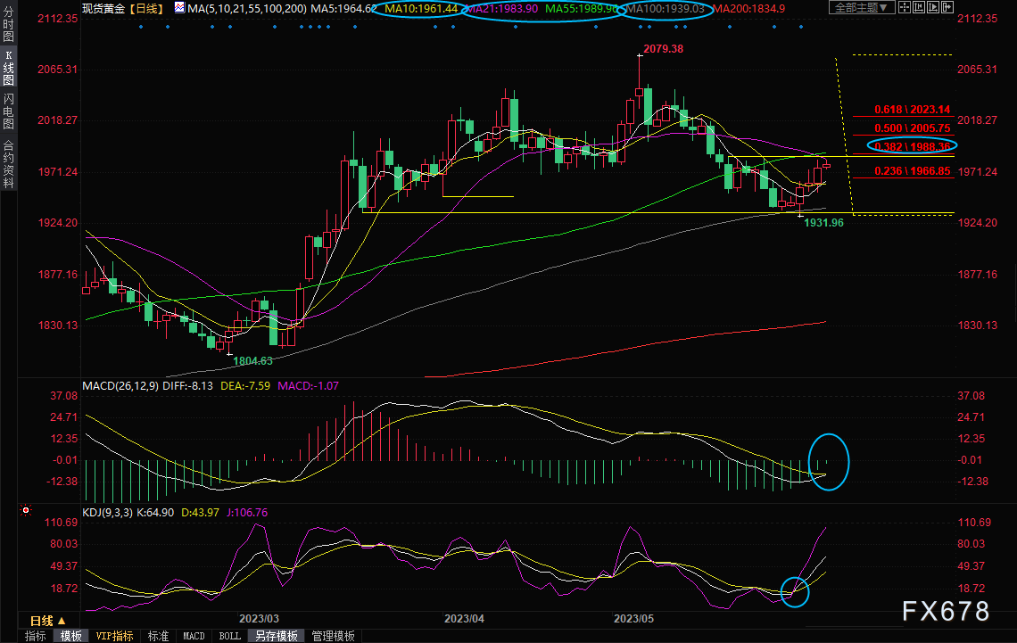Open the 全部主题 dropdown
Image resolution: width=1017 pixels, height=643 pixels.
click(x=862, y=8)
